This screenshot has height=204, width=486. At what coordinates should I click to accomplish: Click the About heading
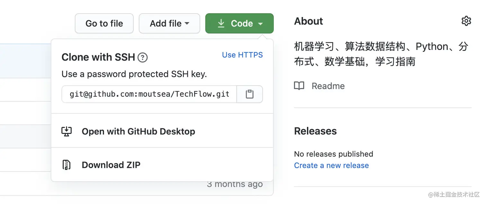[x=309, y=21]
